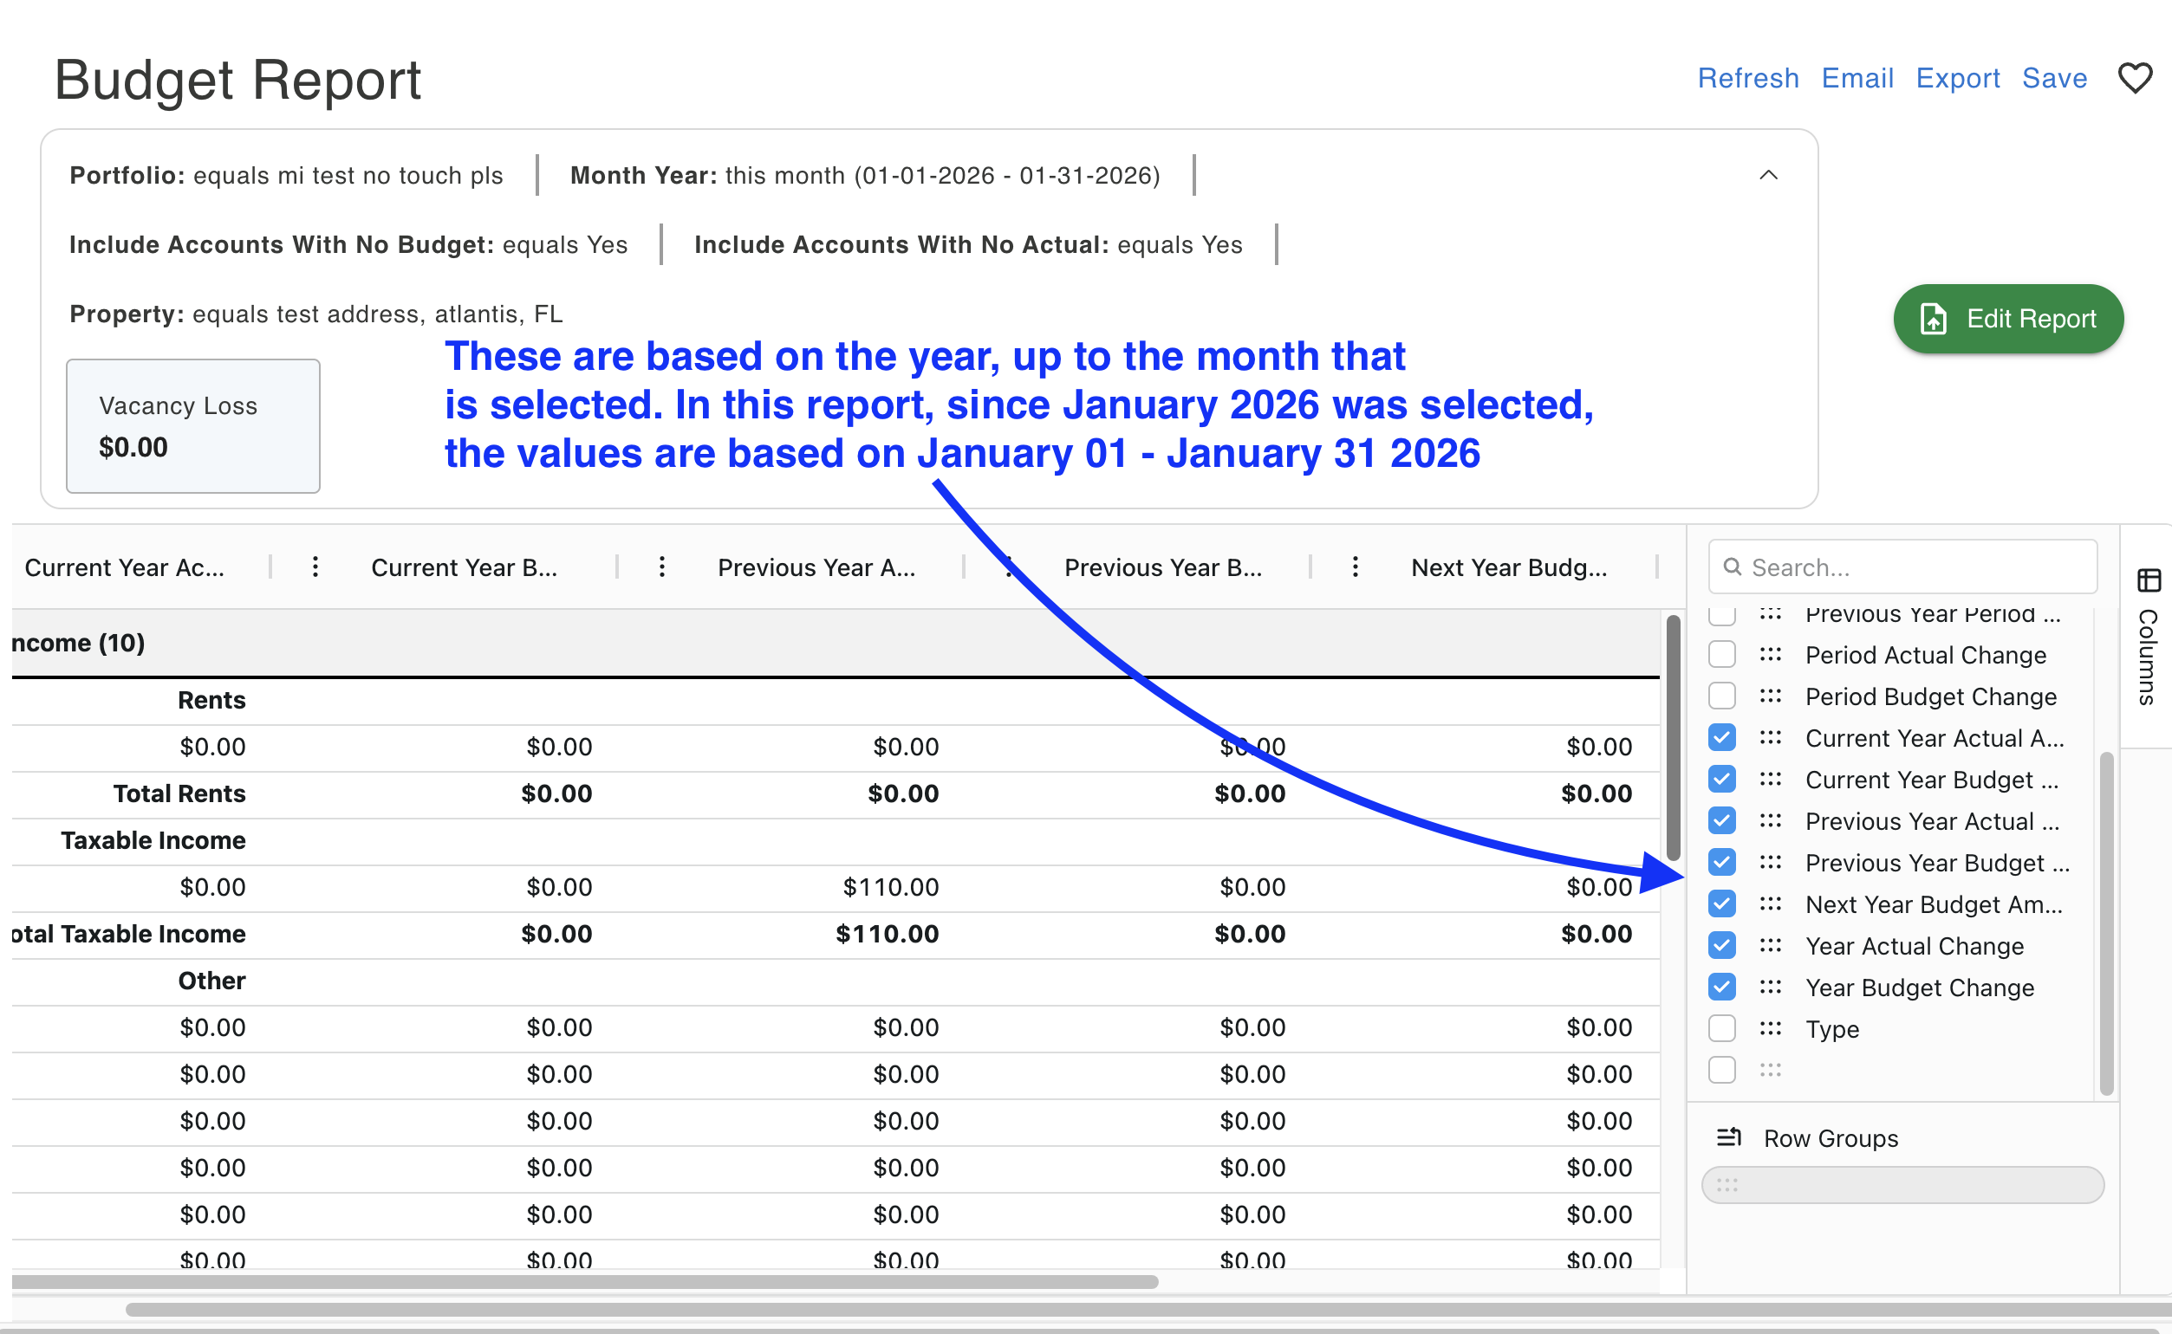Image resolution: width=2172 pixels, height=1334 pixels.
Task: Click the Columns panel icon
Action: point(2149,580)
